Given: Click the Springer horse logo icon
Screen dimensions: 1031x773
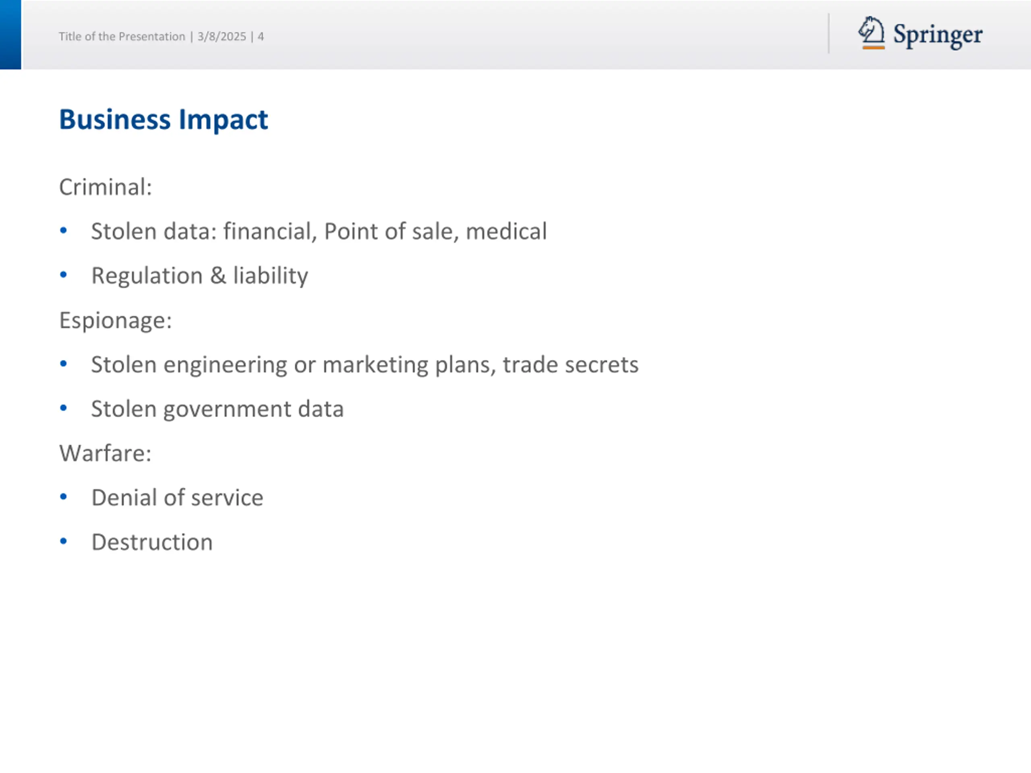Looking at the screenshot, I should (x=871, y=33).
